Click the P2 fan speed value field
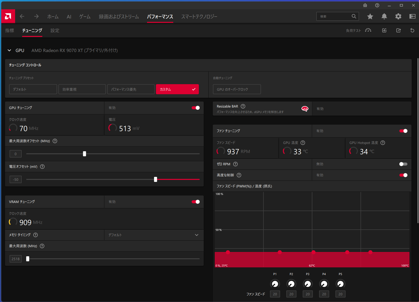This screenshot has height=302, width=419. 291,294
